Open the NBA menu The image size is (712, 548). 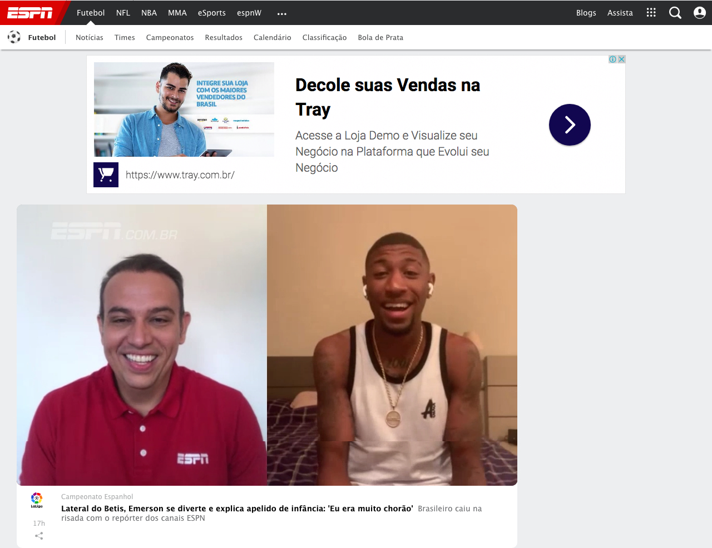tap(149, 13)
